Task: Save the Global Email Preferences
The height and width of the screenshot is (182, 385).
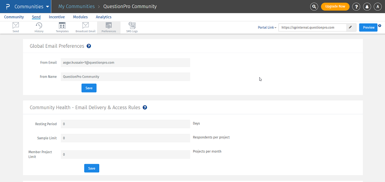Action: [x=89, y=88]
